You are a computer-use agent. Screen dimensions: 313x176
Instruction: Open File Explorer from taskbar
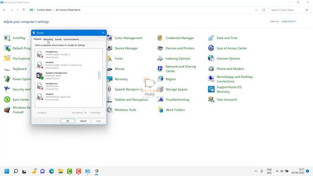point(61,171)
